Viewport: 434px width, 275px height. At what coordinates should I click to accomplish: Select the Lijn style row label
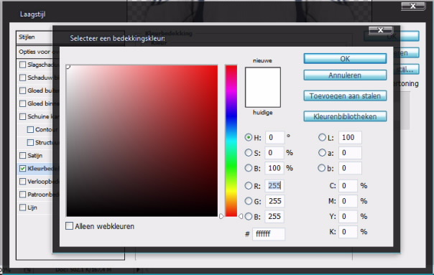32,208
